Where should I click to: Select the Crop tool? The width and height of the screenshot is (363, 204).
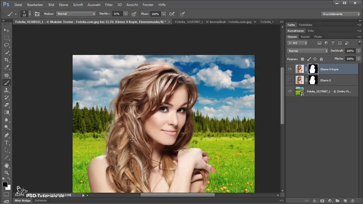tap(7, 60)
